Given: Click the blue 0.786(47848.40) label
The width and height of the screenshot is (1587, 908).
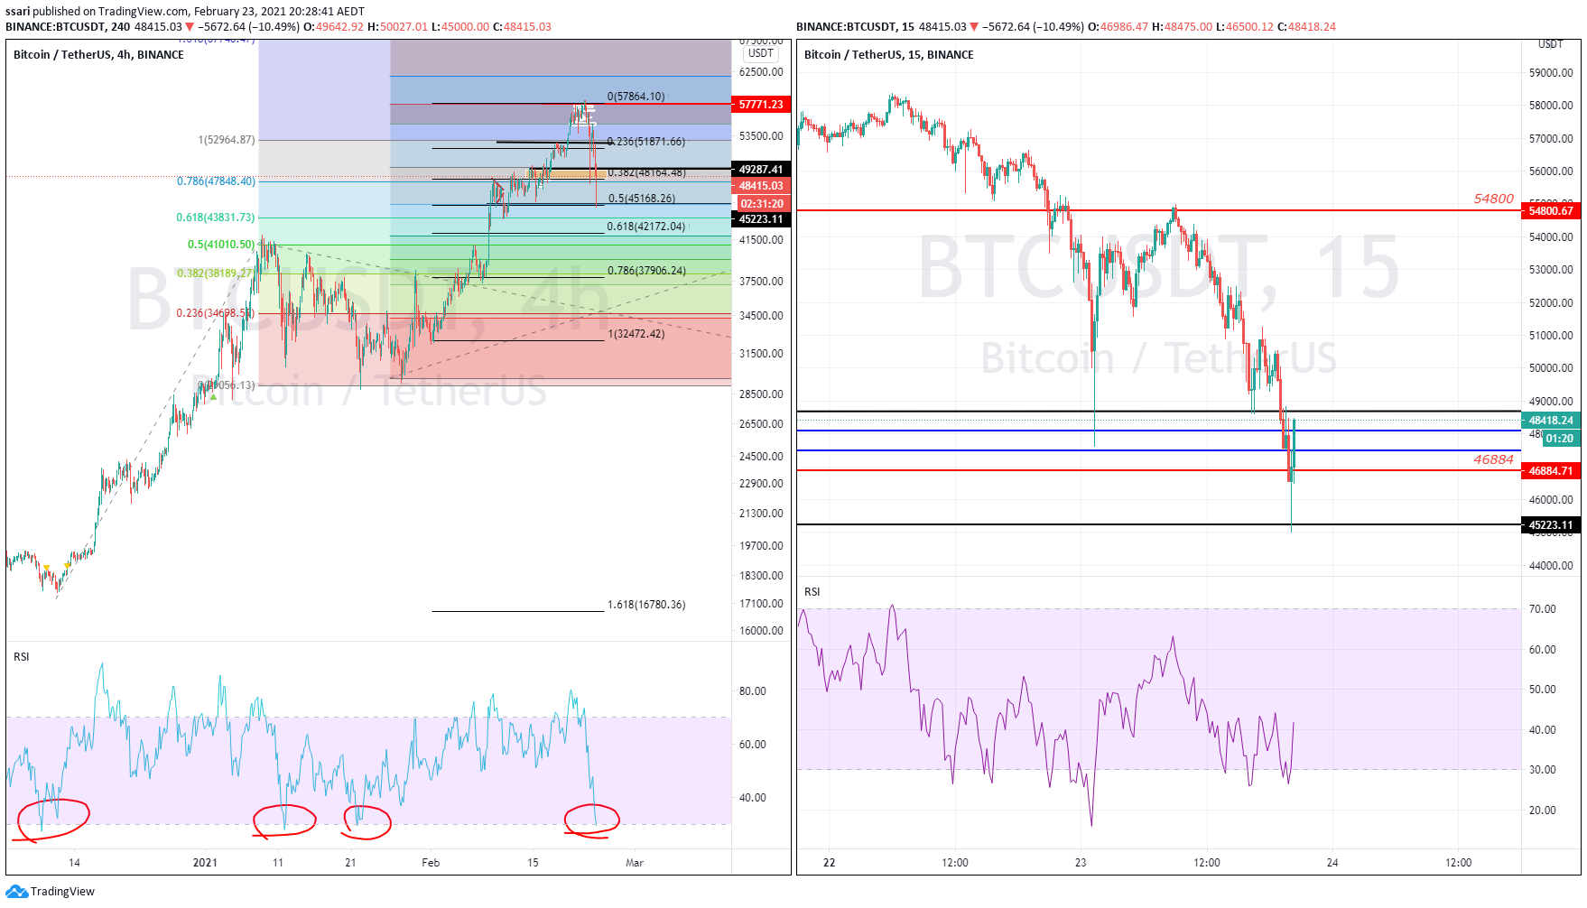Looking at the screenshot, I should click(x=216, y=181).
